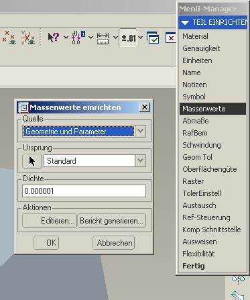Choose Schwindung menu entry
This screenshot has height=300, width=250.
point(212,145)
